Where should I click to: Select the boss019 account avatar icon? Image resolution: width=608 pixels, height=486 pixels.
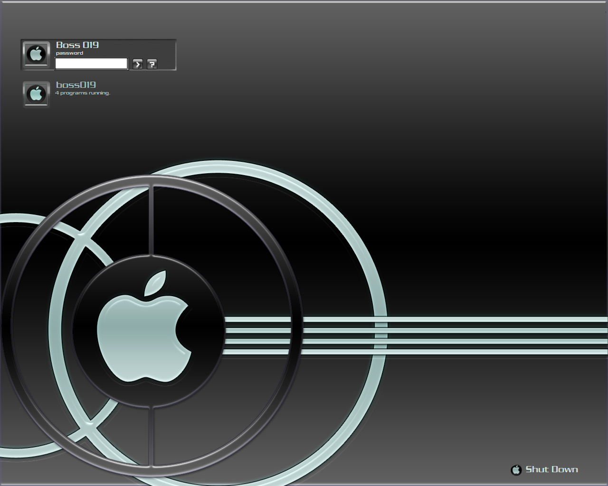[36, 94]
